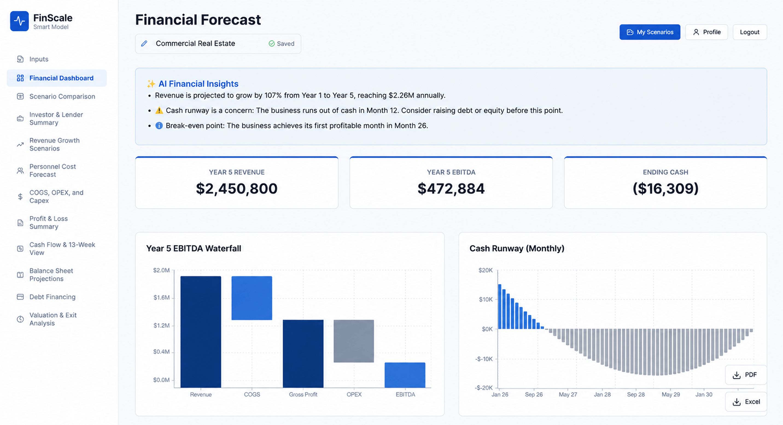
Task: Download the Excel export
Action: pyautogui.click(x=746, y=402)
